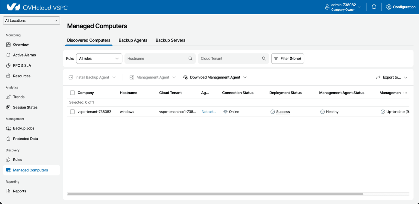The image size is (419, 204).
Task: Open the notifications bell
Action: (x=374, y=7)
